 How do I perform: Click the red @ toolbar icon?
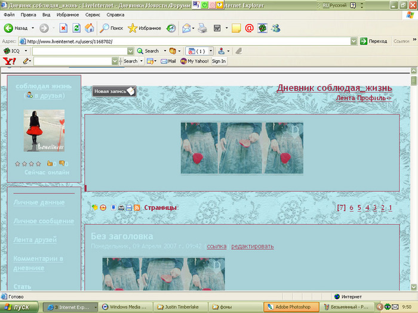[x=249, y=28]
